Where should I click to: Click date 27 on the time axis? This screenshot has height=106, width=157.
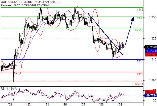(84, 104)
